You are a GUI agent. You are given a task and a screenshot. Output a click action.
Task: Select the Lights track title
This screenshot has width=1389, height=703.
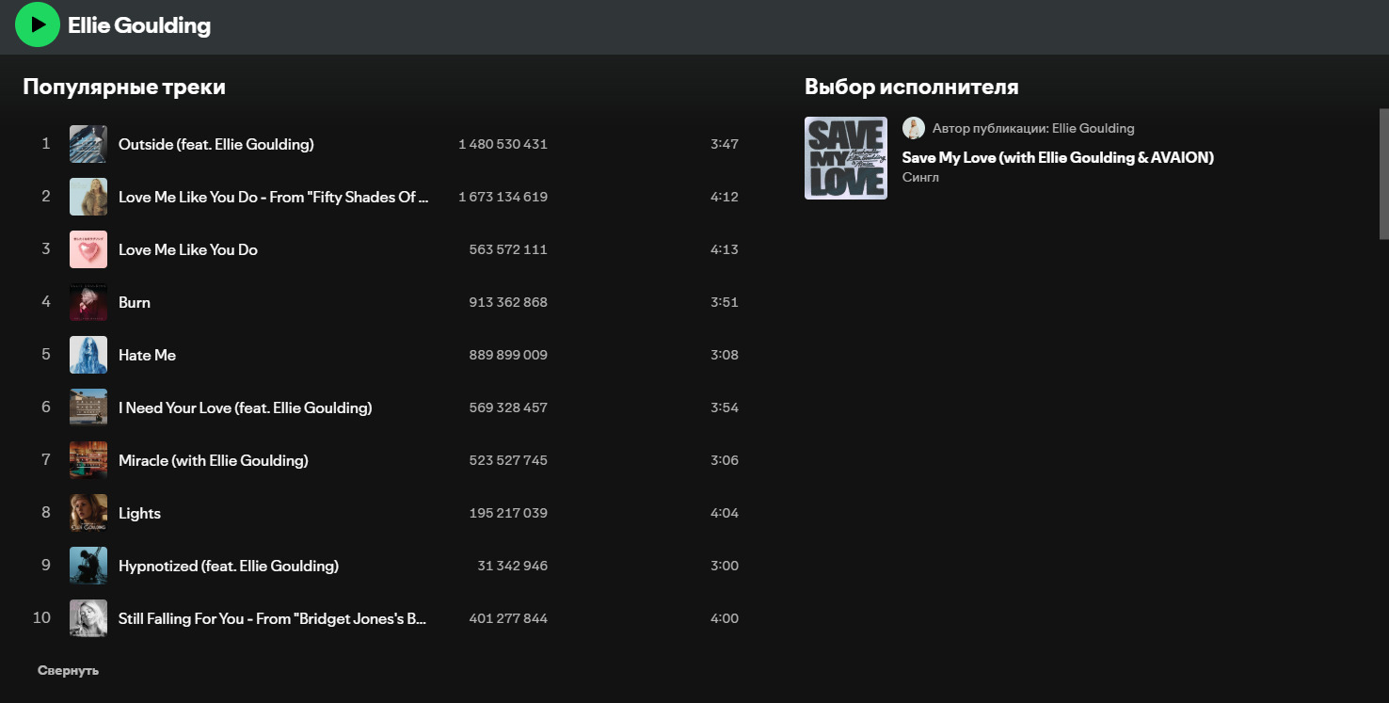coord(139,513)
